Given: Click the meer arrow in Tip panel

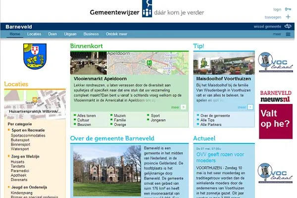Looking at the screenshot, I should (250, 107).
